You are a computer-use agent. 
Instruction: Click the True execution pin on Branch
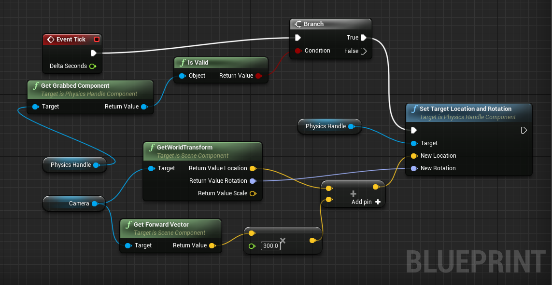click(364, 37)
